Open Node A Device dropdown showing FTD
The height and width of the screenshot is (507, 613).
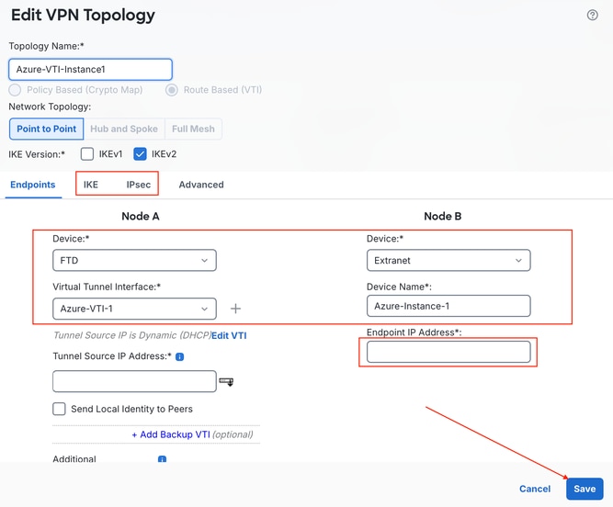coord(134,260)
